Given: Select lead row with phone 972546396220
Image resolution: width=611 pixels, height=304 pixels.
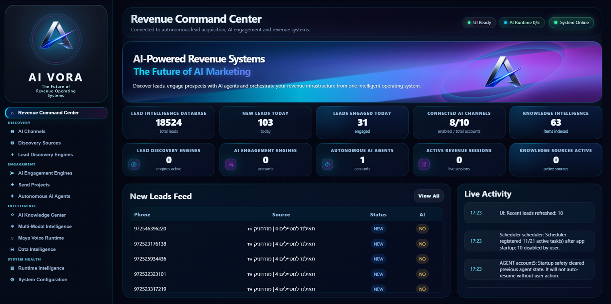Looking at the screenshot, I should pyautogui.click(x=287, y=229).
